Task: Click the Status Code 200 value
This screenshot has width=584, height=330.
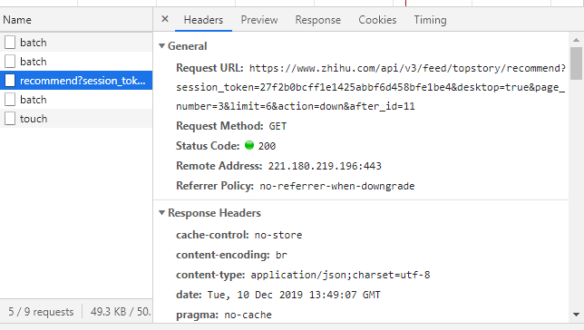Action: [267, 146]
